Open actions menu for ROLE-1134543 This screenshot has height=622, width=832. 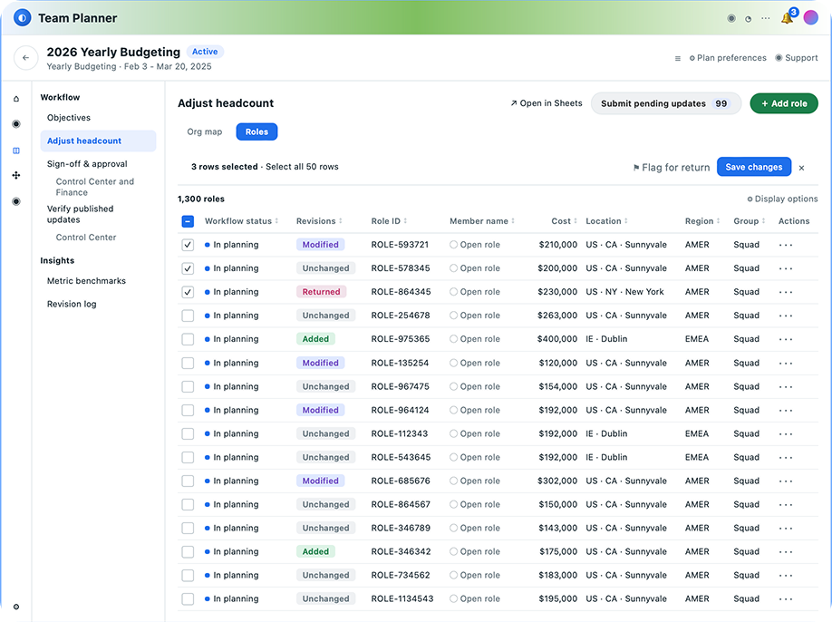[x=786, y=599]
